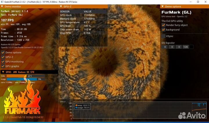Toggle the background checkbox

[163, 30]
